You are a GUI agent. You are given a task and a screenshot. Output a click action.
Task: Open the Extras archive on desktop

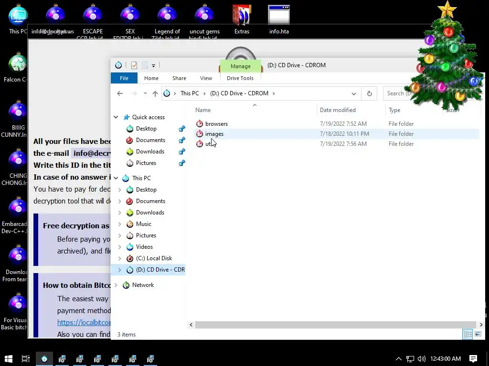click(x=242, y=19)
